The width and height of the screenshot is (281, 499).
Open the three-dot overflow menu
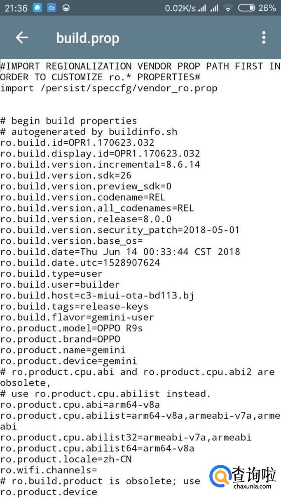[x=264, y=38]
